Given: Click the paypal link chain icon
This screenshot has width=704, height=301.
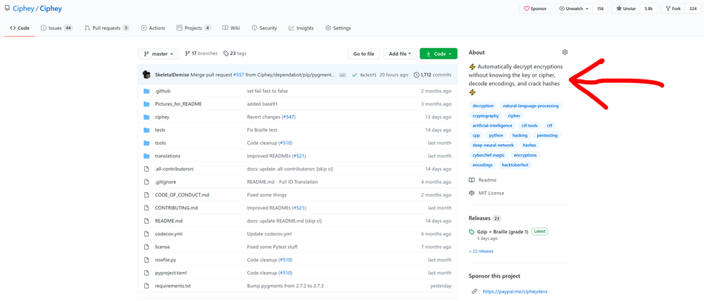Looking at the screenshot, I should coord(474,291).
